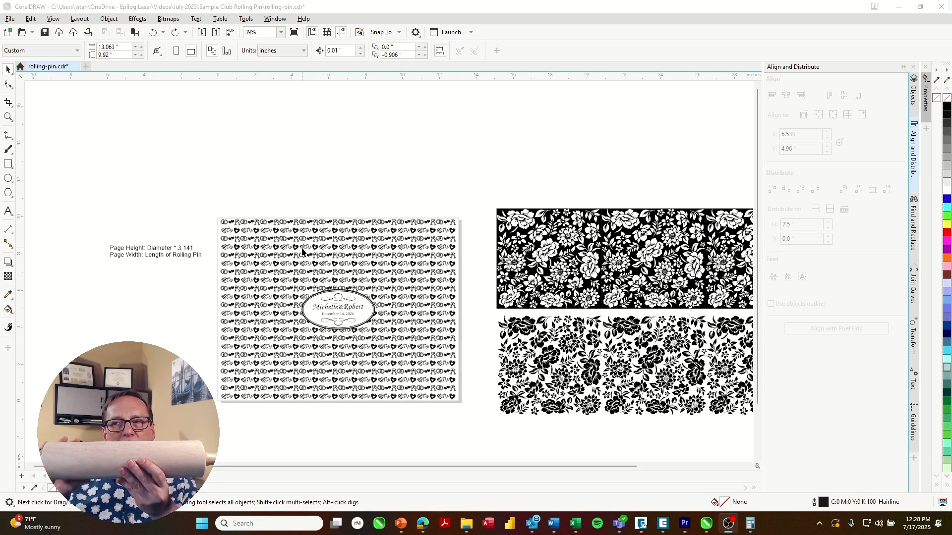Select the Interactive Fill tool
Screen dimensions: 952x535
click(x=8, y=310)
